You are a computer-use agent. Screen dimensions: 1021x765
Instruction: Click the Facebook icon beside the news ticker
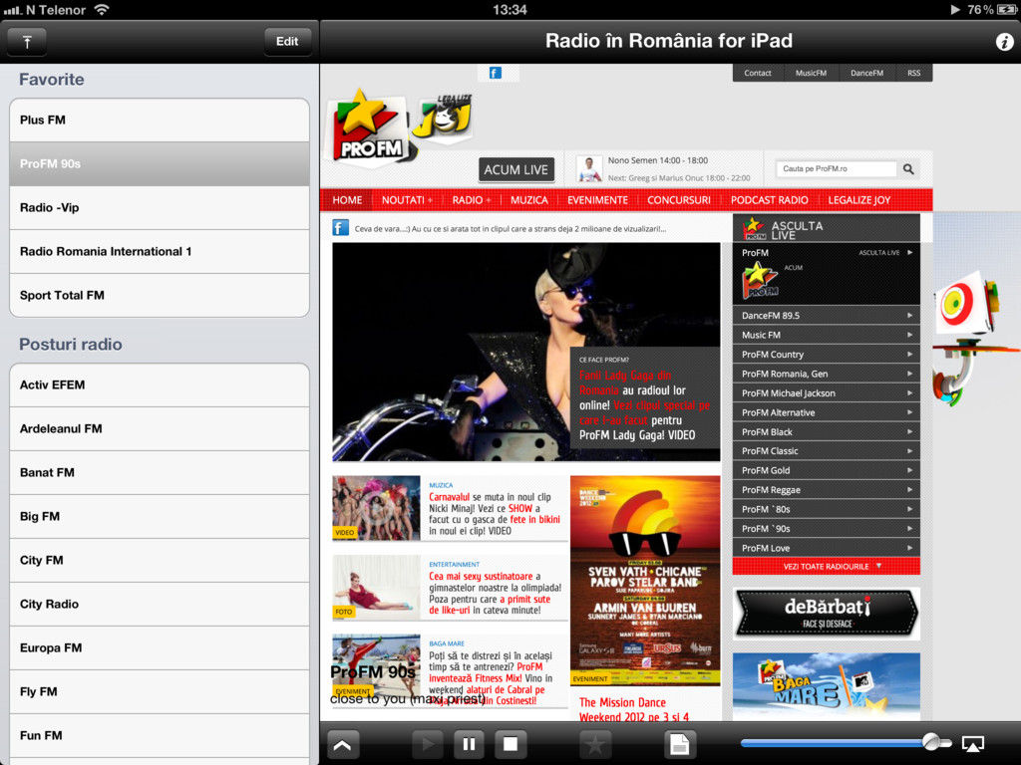(341, 228)
